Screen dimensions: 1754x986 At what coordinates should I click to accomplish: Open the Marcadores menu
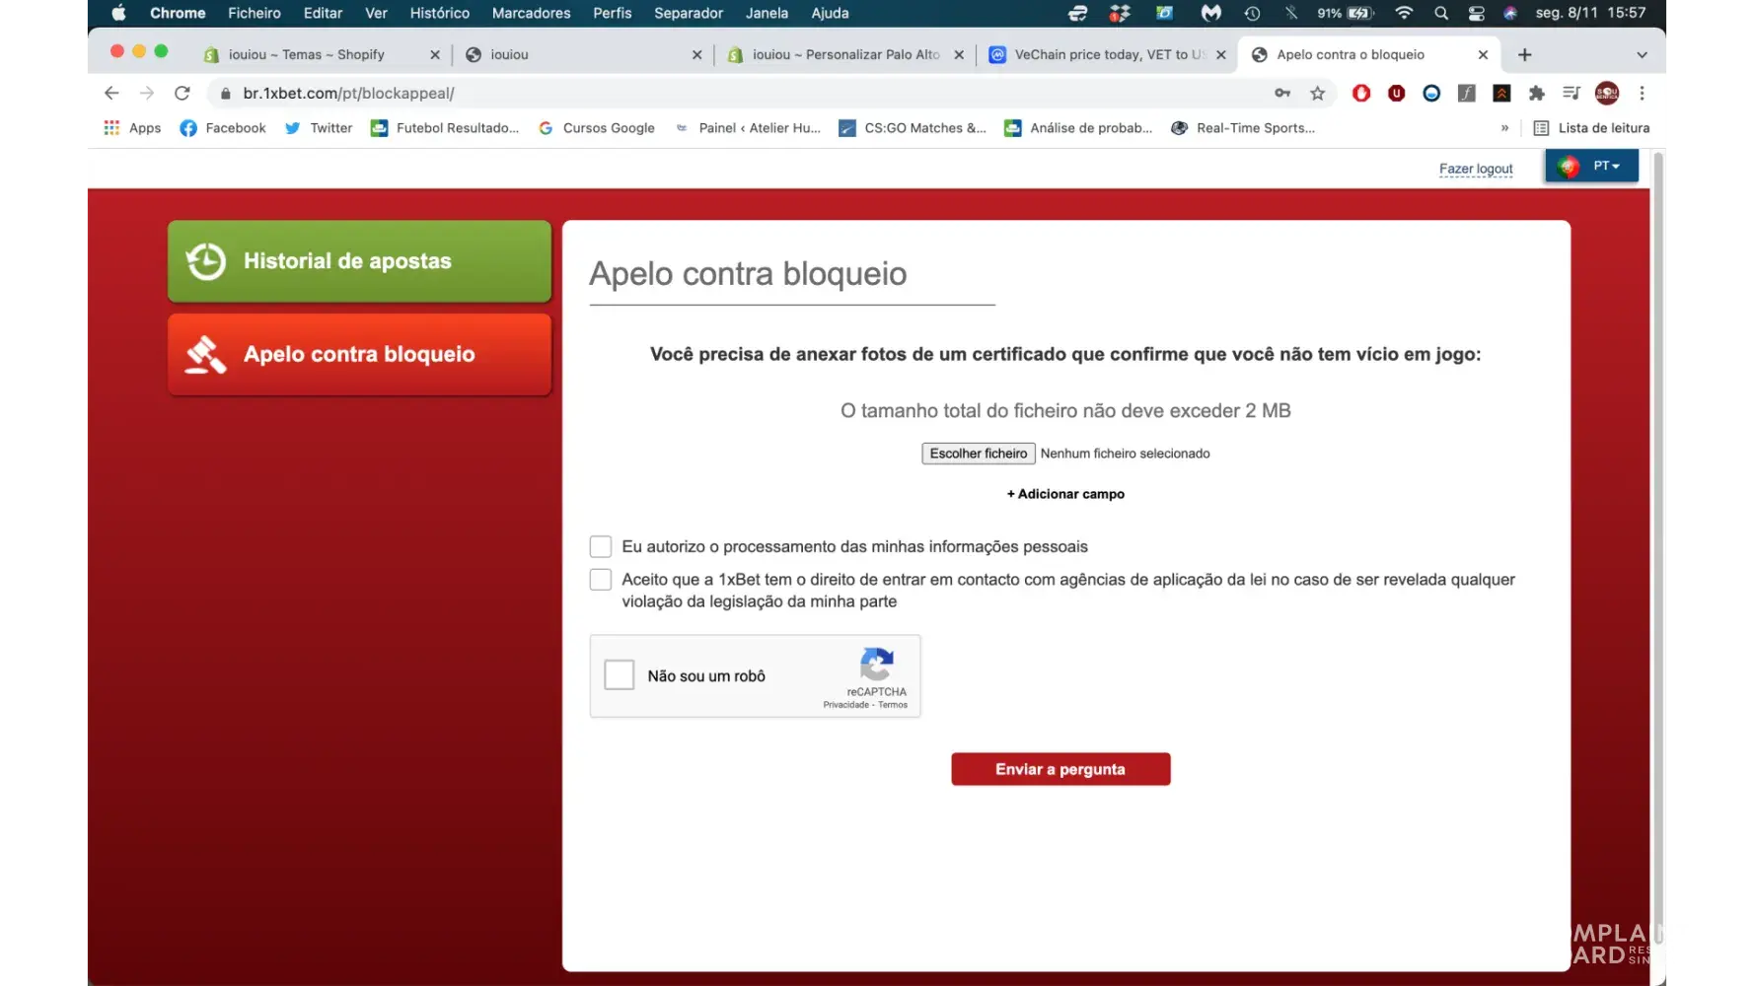click(532, 13)
